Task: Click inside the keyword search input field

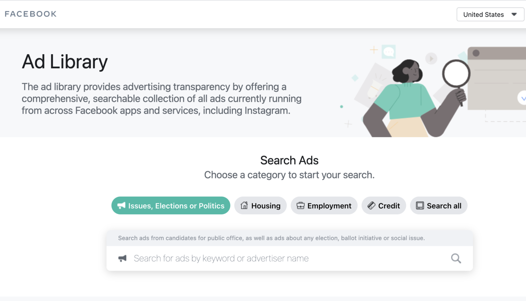Action: (263, 258)
